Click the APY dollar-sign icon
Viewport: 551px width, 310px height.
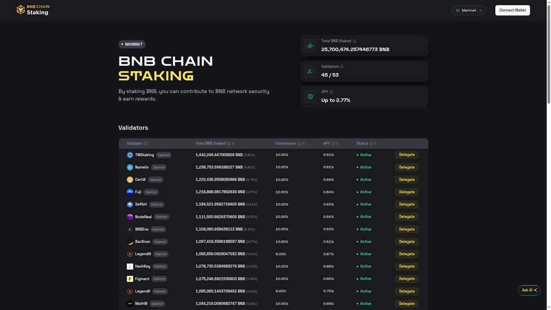click(310, 96)
